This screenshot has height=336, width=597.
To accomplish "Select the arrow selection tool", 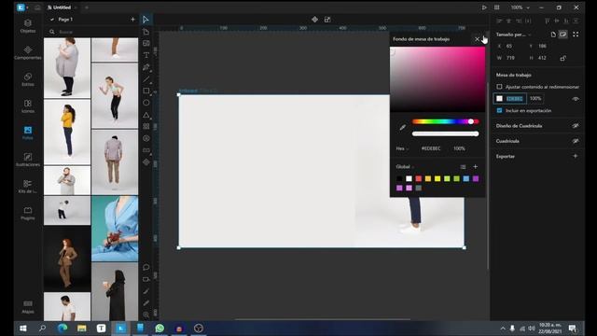I will (x=146, y=20).
